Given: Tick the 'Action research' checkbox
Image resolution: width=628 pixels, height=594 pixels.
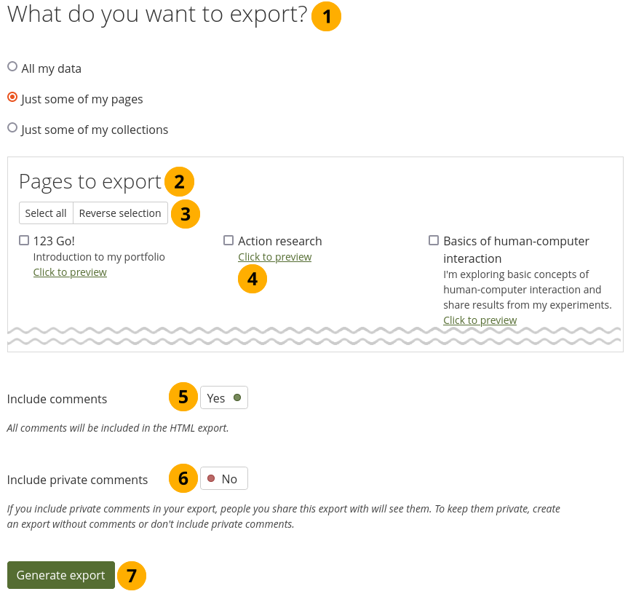Looking at the screenshot, I should (228, 240).
